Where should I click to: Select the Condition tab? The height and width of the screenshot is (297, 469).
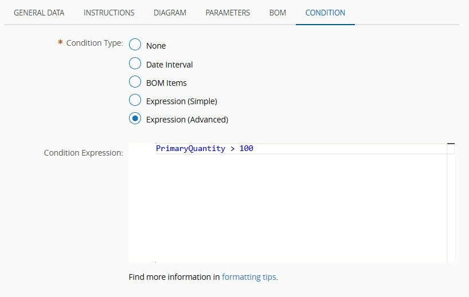325,13
